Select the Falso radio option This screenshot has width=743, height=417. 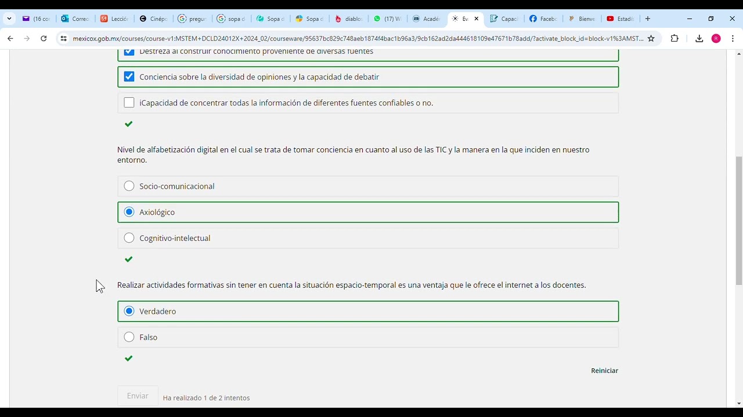[129, 337]
